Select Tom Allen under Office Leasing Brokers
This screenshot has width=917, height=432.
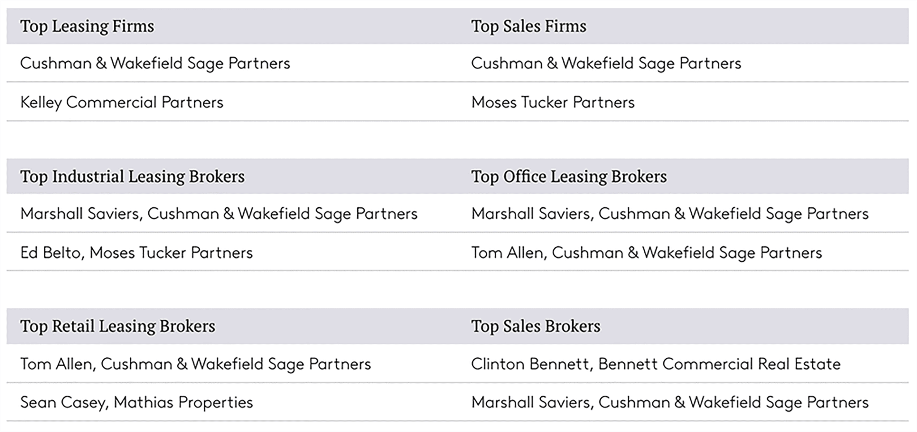[647, 252]
